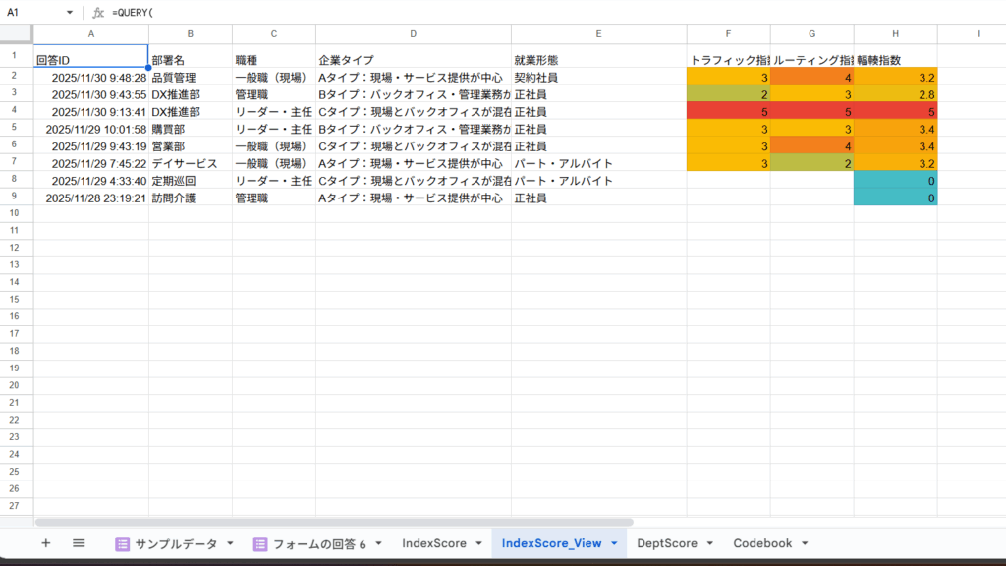The height and width of the screenshot is (566, 1006).
Task: Click the form icon on フォームの回答 6 tab
Action: tap(260, 543)
